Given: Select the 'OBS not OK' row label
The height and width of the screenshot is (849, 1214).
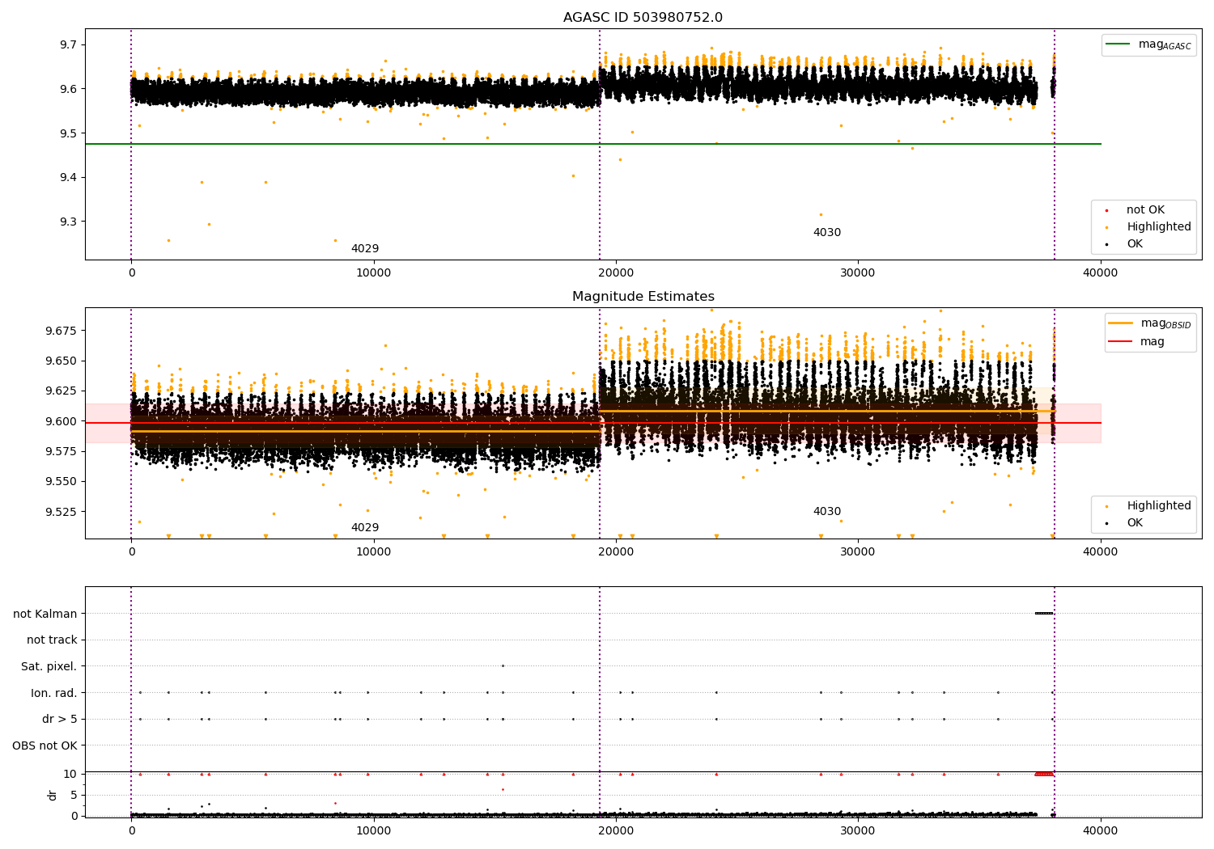Looking at the screenshot, I should pyautogui.click(x=45, y=746).
